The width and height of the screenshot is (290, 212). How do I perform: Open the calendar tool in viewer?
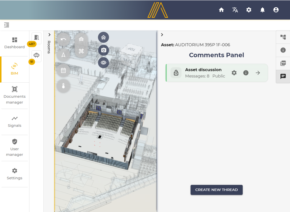tap(63, 70)
